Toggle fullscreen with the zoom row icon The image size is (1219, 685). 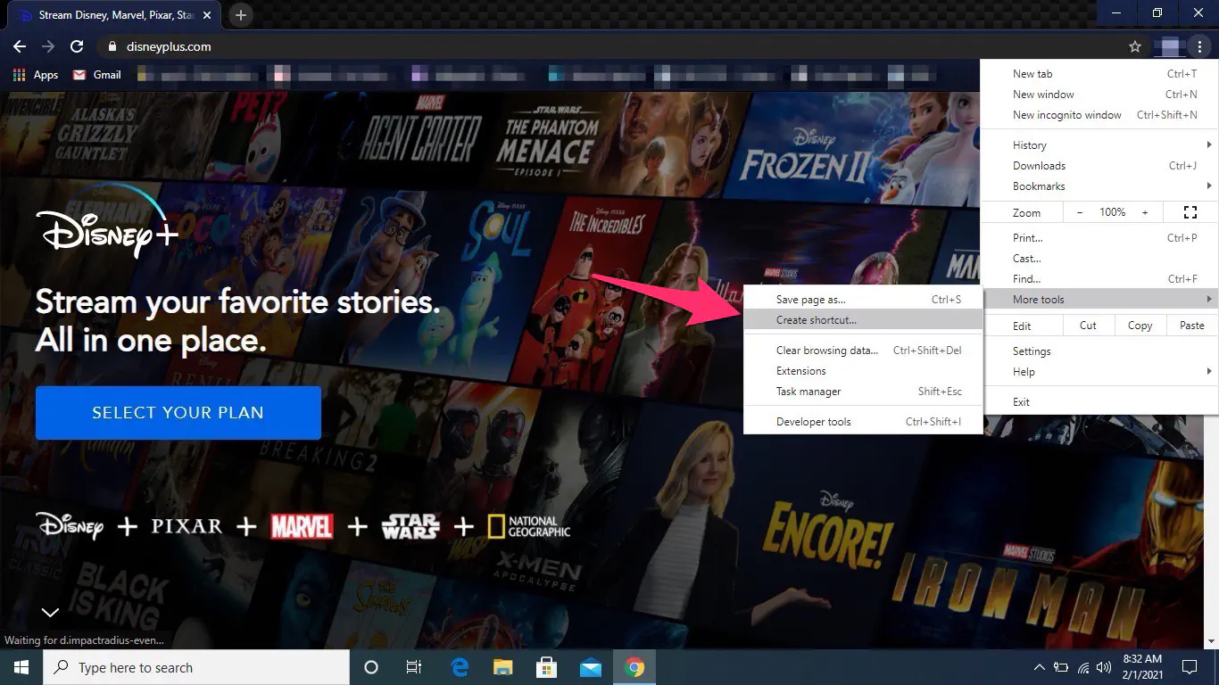click(1190, 212)
